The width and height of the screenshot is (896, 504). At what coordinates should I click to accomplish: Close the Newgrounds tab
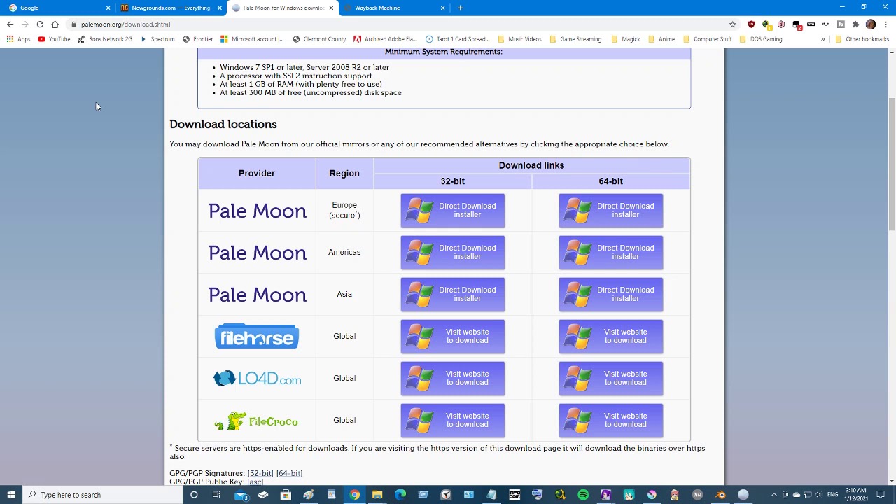[x=220, y=8]
